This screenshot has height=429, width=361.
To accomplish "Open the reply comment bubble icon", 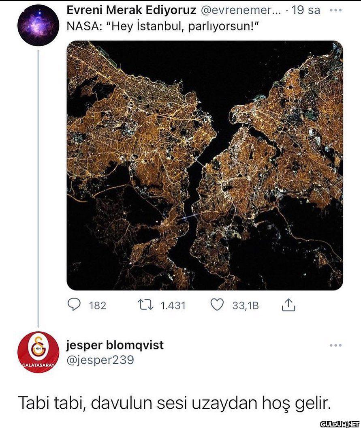I will tap(74, 305).
